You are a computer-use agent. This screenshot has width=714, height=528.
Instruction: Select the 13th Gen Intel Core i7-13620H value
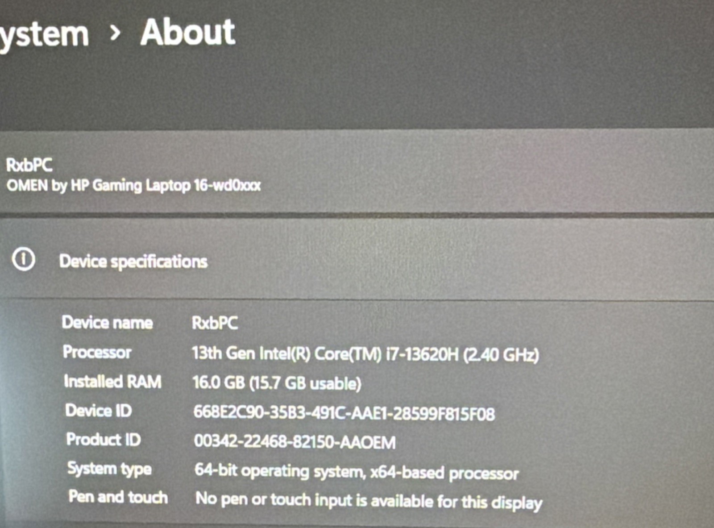click(365, 354)
